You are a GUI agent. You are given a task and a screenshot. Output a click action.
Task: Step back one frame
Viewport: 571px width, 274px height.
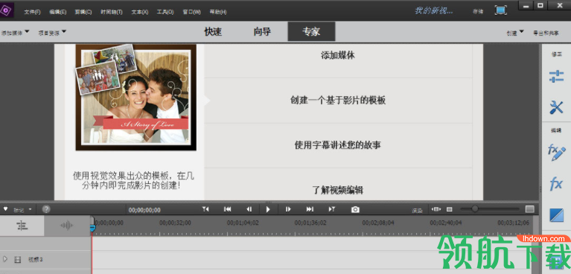249,209
